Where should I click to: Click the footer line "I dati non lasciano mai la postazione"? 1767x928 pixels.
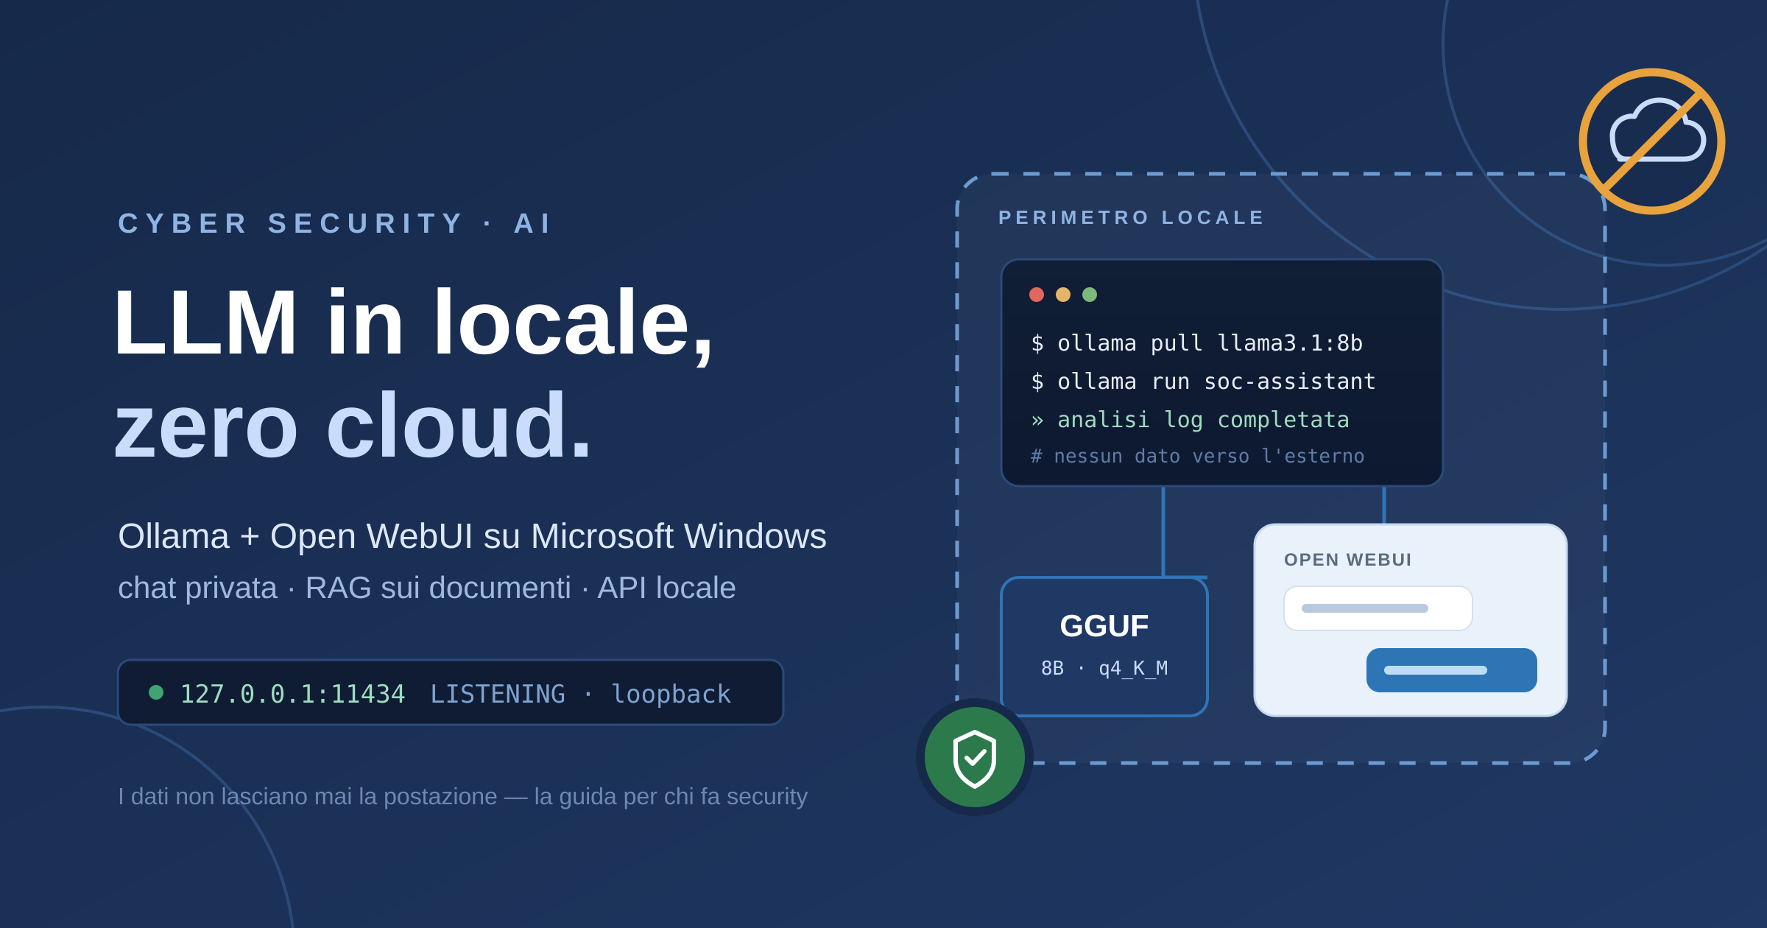(308, 797)
